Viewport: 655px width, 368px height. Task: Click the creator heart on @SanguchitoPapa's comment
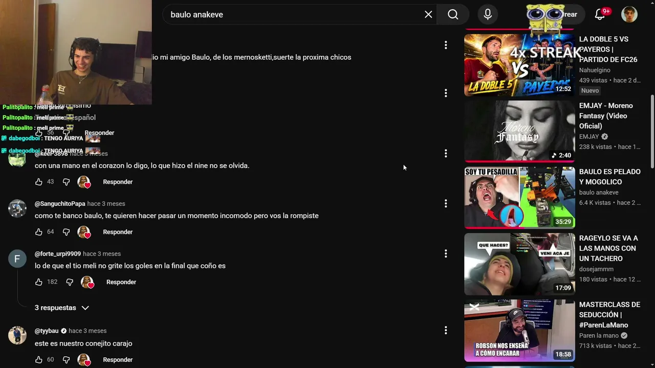[x=84, y=232]
